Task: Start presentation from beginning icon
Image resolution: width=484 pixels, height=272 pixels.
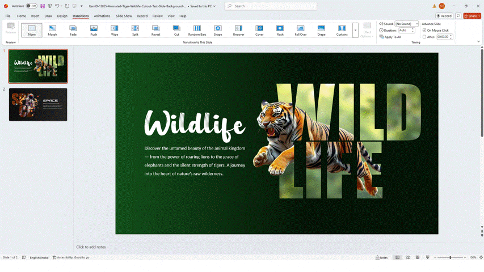Action: pyautogui.click(x=50, y=6)
